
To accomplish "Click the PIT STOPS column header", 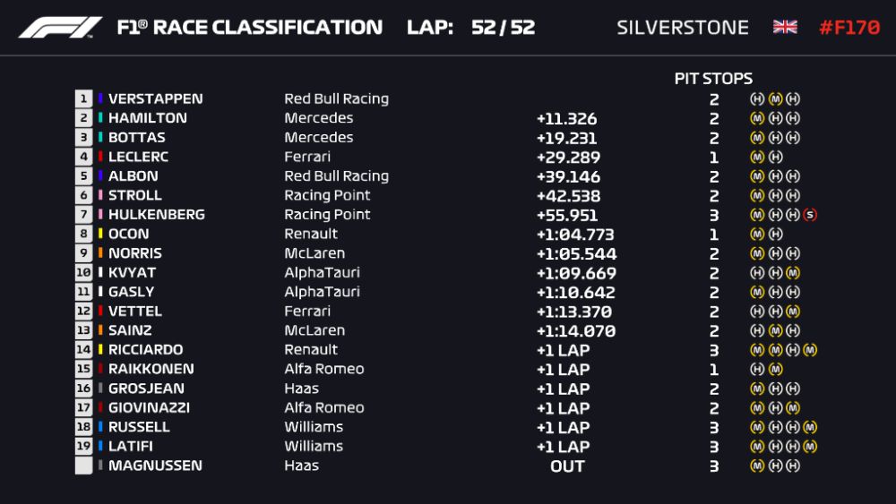I will click(x=713, y=79).
